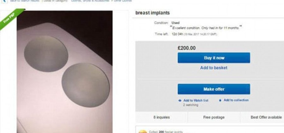Select the Add to Watch list link
Image resolution: width=284 pixels, height=133 pixels.
[x=196, y=100]
